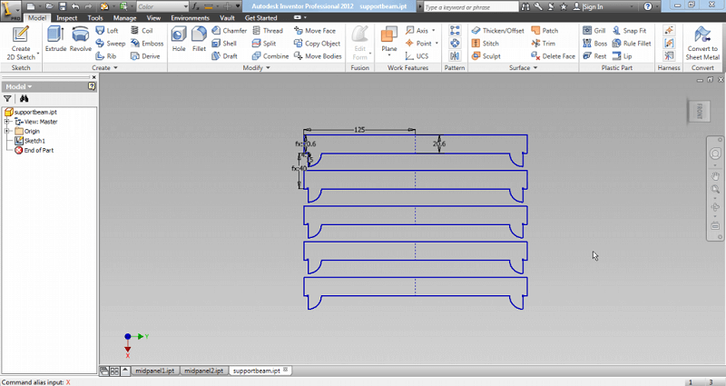Select the Hole tool
This screenshot has width=726, height=386.
pos(179,39)
